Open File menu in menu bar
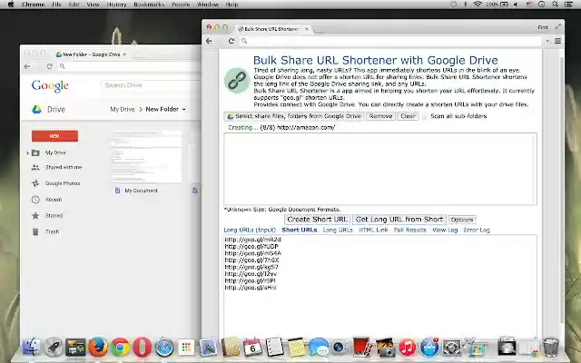 [56, 5]
